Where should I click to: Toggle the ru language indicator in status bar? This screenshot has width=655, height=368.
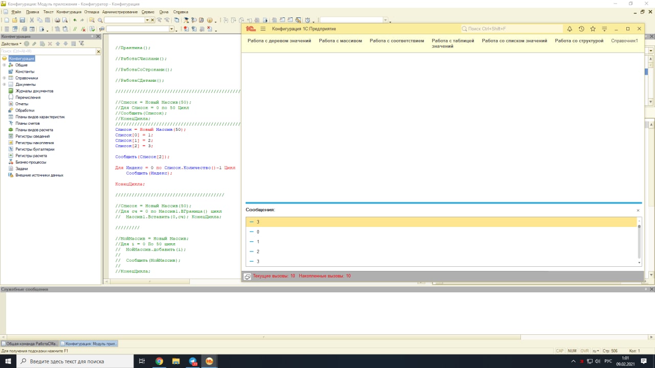coord(596,351)
